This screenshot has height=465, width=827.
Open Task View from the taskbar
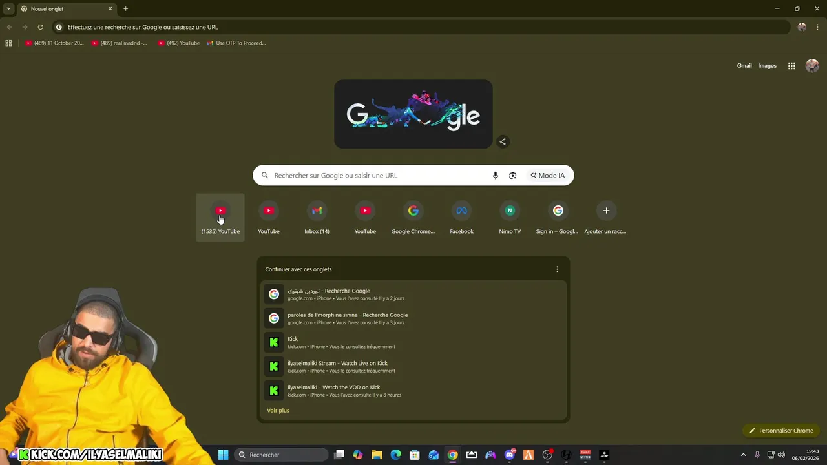pyautogui.click(x=339, y=455)
